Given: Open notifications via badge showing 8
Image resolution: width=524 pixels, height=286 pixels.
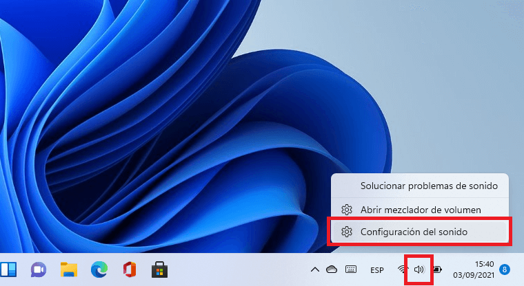Looking at the screenshot, I should click(505, 269).
